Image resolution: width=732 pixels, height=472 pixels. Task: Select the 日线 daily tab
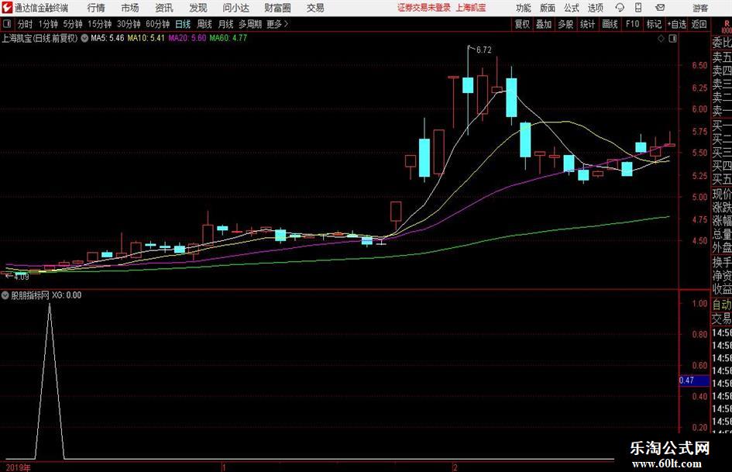coord(183,24)
